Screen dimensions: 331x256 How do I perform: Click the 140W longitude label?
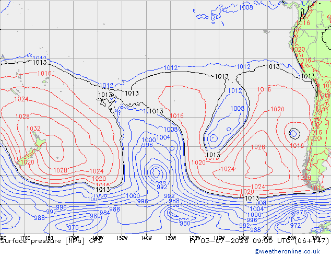[x=147, y=238]
